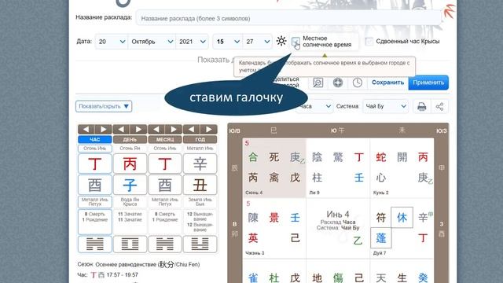Open the day dropdown showing 20
This screenshot has height=283, width=503.
coord(112,42)
